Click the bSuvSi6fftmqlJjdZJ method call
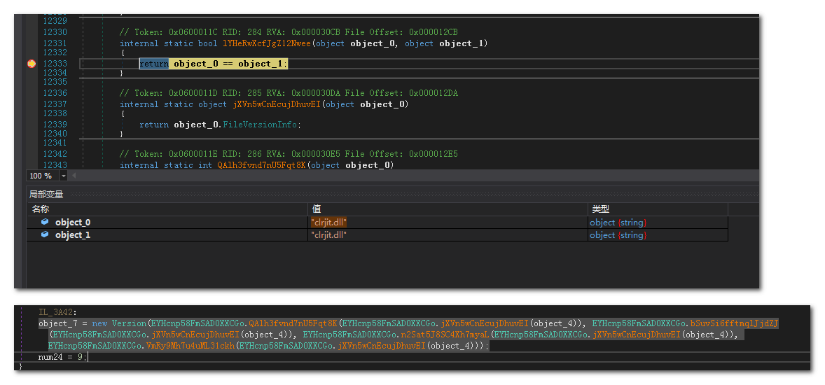The width and height of the screenshot is (825, 385). 734,323
